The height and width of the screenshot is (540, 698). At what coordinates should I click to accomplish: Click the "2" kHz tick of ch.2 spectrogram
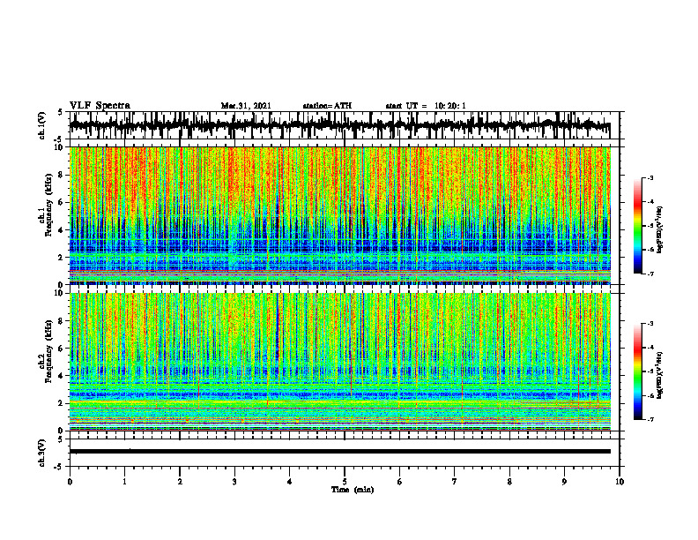pos(62,403)
